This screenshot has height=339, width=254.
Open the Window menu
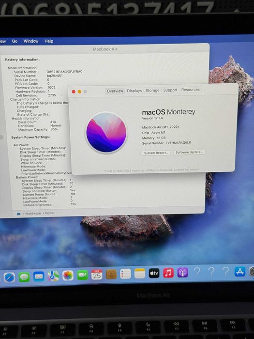click(31, 41)
